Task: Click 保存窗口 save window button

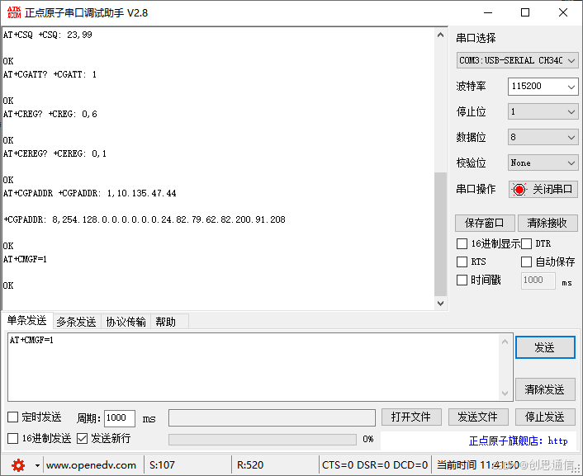Action: click(485, 223)
